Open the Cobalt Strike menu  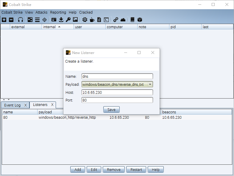(x=12, y=12)
